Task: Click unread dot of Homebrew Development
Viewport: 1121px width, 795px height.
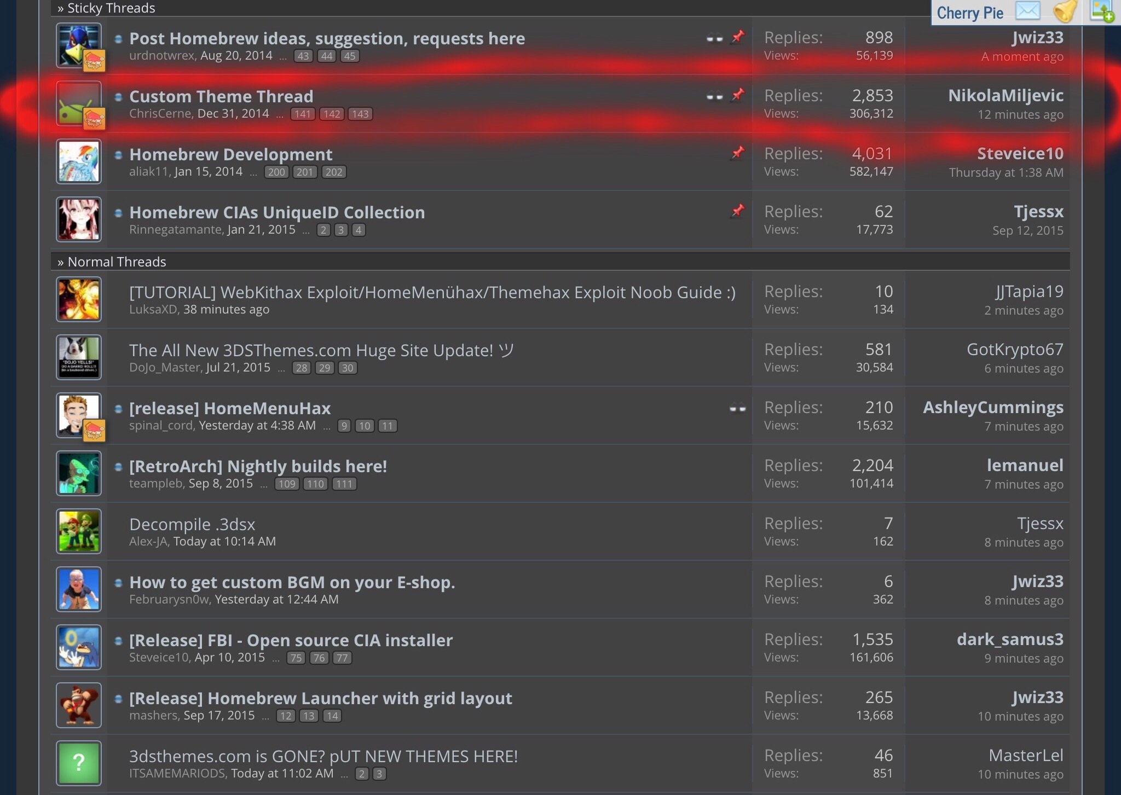Action: [x=118, y=155]
